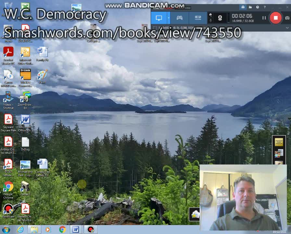
Task: Click Canon gadget icon near webcam
Action: point(194,214)
